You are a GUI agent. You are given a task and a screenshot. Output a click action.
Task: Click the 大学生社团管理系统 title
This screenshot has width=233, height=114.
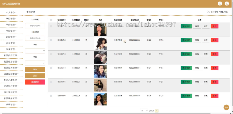[11, 4]
